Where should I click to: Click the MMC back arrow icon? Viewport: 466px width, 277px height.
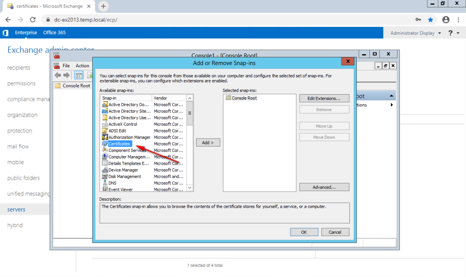pos(58,75)
